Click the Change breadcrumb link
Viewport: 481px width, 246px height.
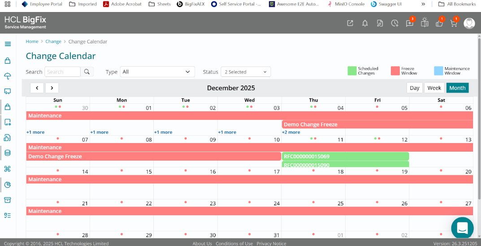coord(53,41)
